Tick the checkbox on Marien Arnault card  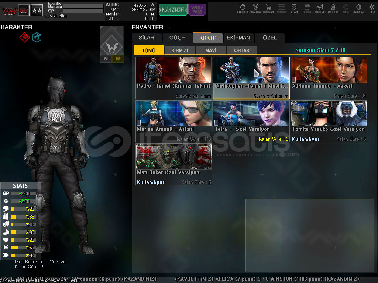pos(139,123)
